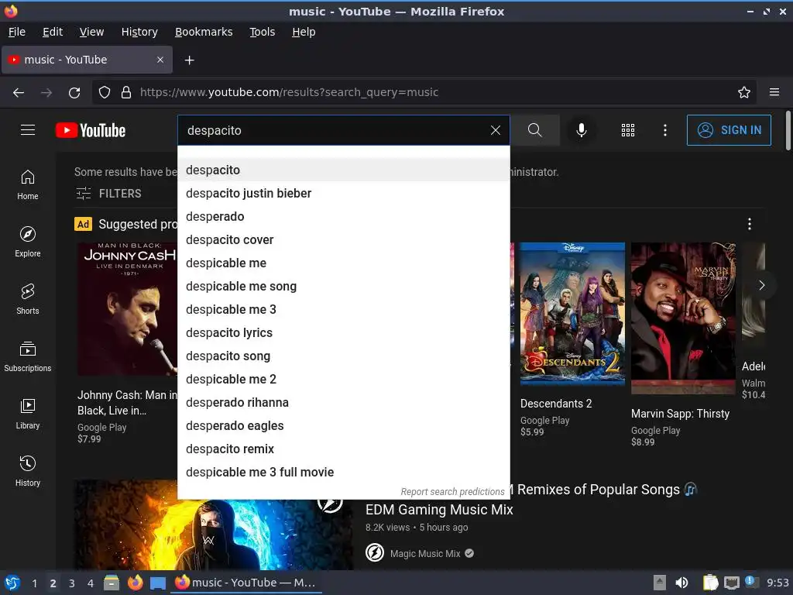Open the FILTERS options

coord(108,193)
